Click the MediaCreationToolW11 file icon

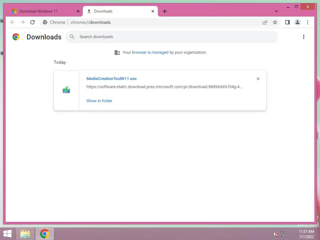coord(66,90)
